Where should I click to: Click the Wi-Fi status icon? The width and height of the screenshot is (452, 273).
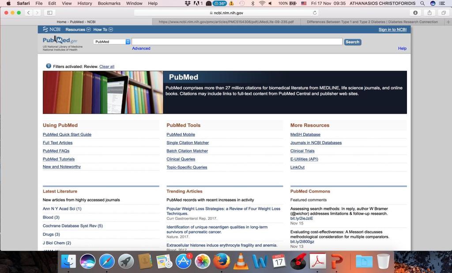tap(262, 4)
